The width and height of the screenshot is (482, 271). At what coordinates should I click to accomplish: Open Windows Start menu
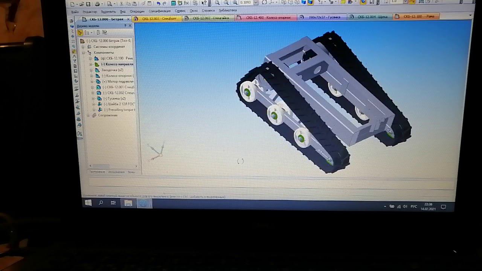coord(88,203)
